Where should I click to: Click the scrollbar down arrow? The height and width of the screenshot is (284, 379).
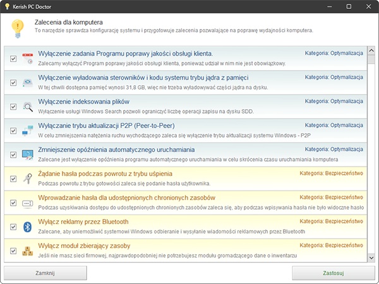pos(371,258)
